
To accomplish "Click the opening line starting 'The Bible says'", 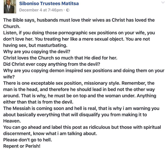I will click(79, 20).
